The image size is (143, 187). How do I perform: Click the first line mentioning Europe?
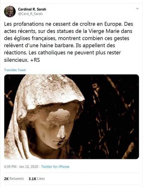tap(69, 24)
